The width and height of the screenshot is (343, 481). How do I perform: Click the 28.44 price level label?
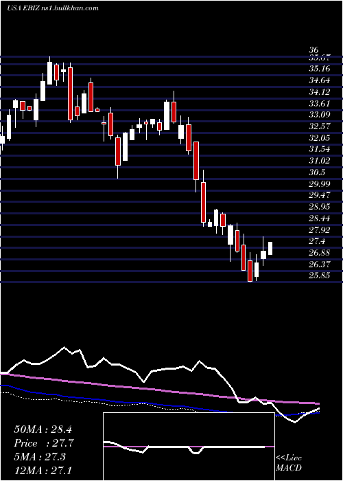pos(320,219)
